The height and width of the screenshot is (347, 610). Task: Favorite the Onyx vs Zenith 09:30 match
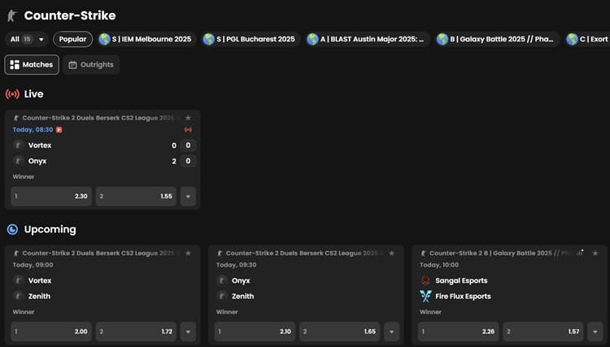(392, 253)
